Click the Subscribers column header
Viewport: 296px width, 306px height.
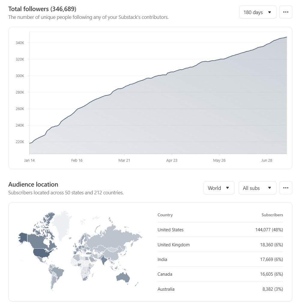272,215
